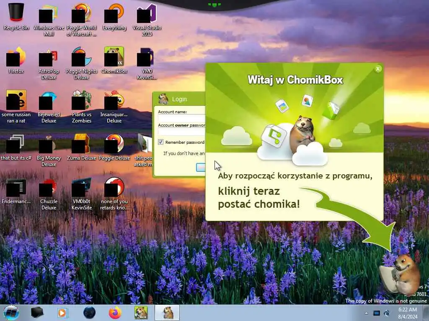
Task: Click the dark globe taskbar icon
Action: pyautogui.click(x=90, y=313)
